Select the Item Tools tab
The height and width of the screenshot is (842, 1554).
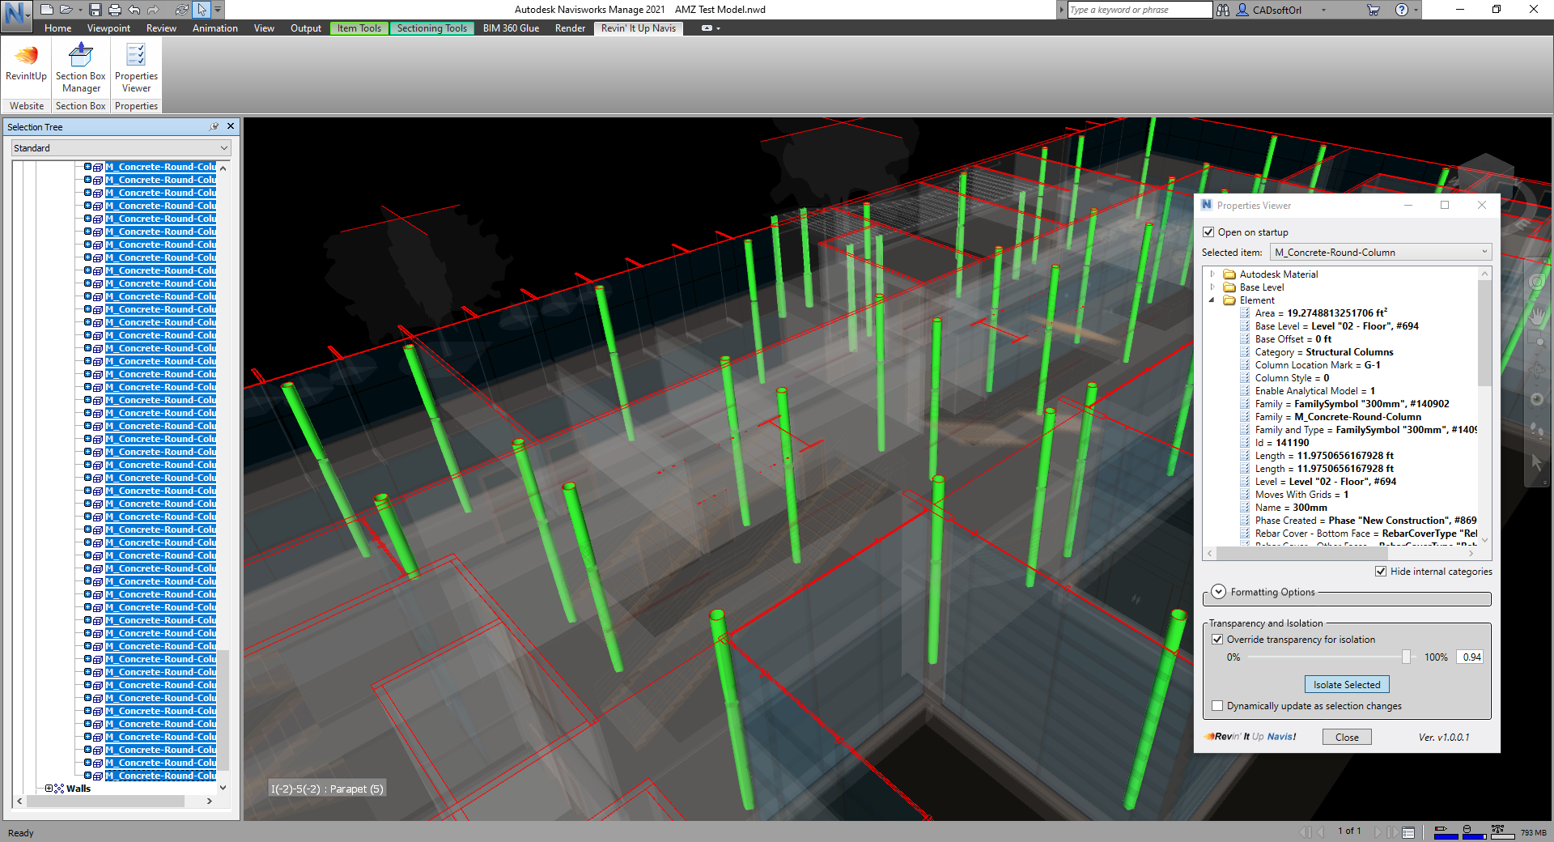(359, 28)
